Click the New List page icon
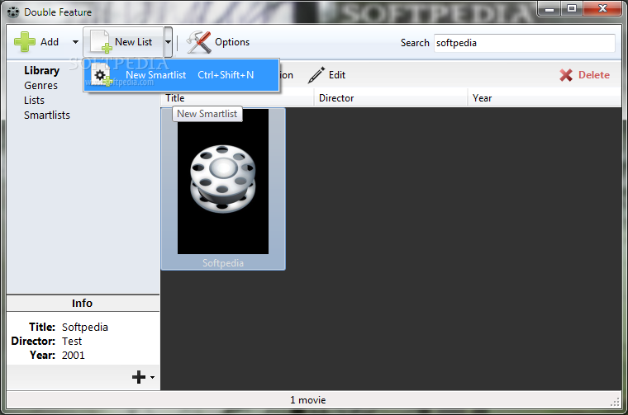 (101, 41)
